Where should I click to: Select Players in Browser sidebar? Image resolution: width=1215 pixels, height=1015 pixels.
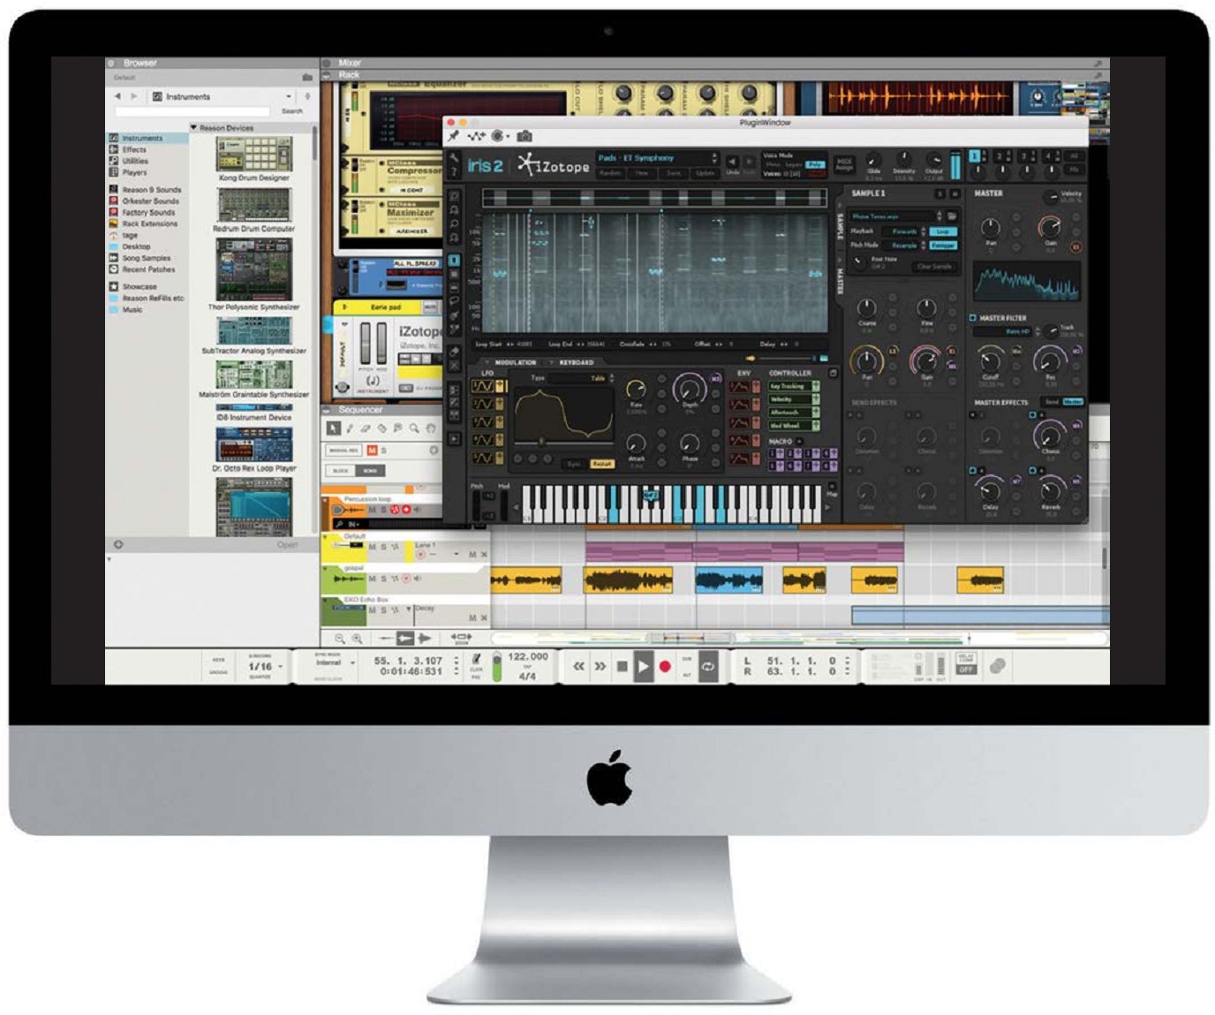pyautogui.click(x=135, y=172)
